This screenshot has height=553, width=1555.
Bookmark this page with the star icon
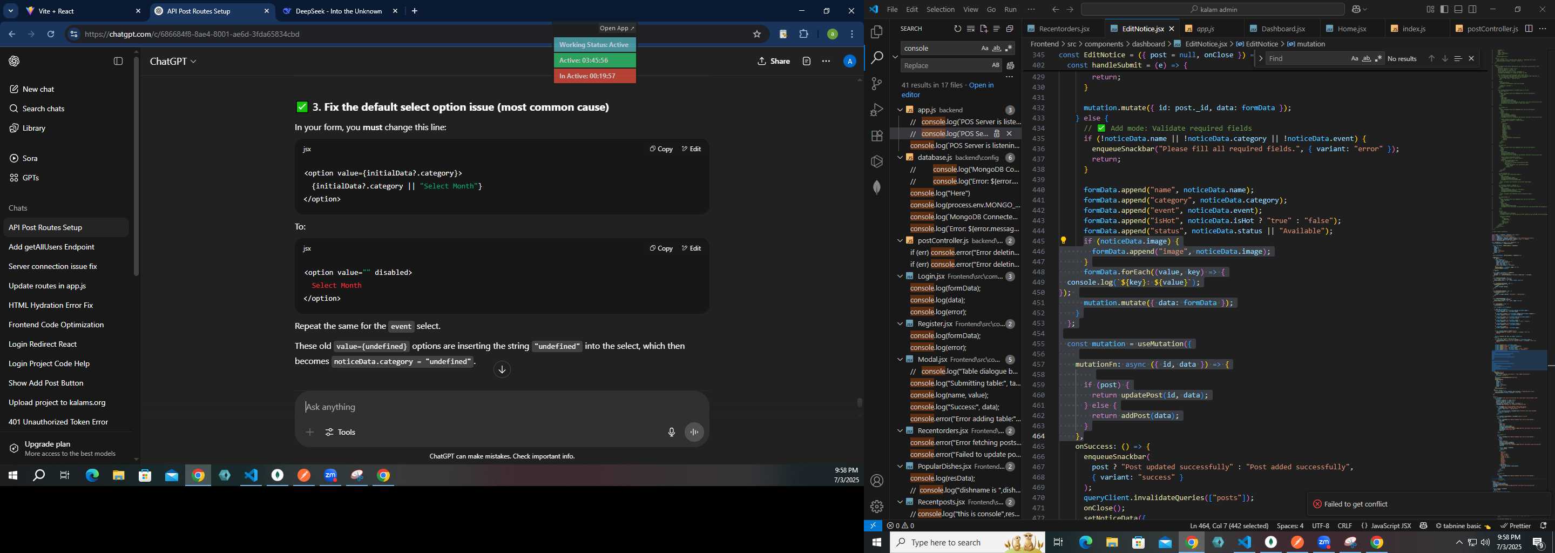[x=757, y=35]
